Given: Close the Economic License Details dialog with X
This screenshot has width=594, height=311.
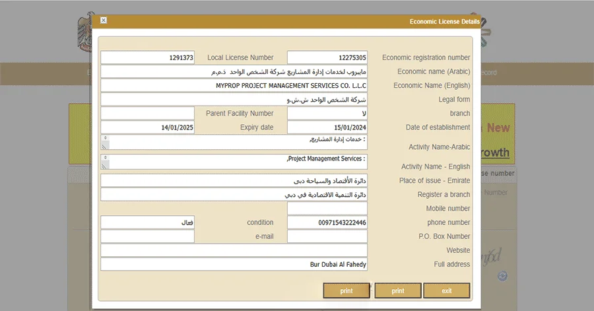Looking at the screenshot, I should pos(104,20).
